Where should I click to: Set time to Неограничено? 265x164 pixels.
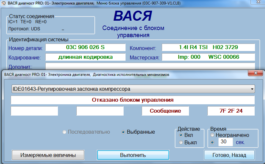tap(213, 135)
